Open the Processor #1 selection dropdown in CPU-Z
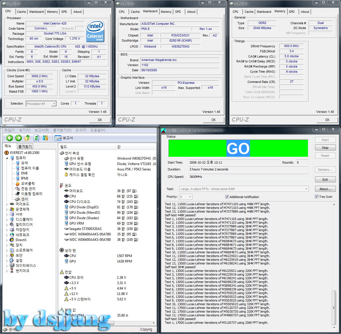Image resolution: width=341 pixels, height=334 pixels. [x=54, y=104]
